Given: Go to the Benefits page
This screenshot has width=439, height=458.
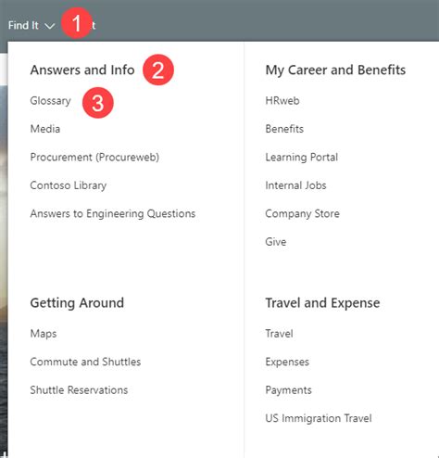Looking at the screenshot, I should [284, 129].
